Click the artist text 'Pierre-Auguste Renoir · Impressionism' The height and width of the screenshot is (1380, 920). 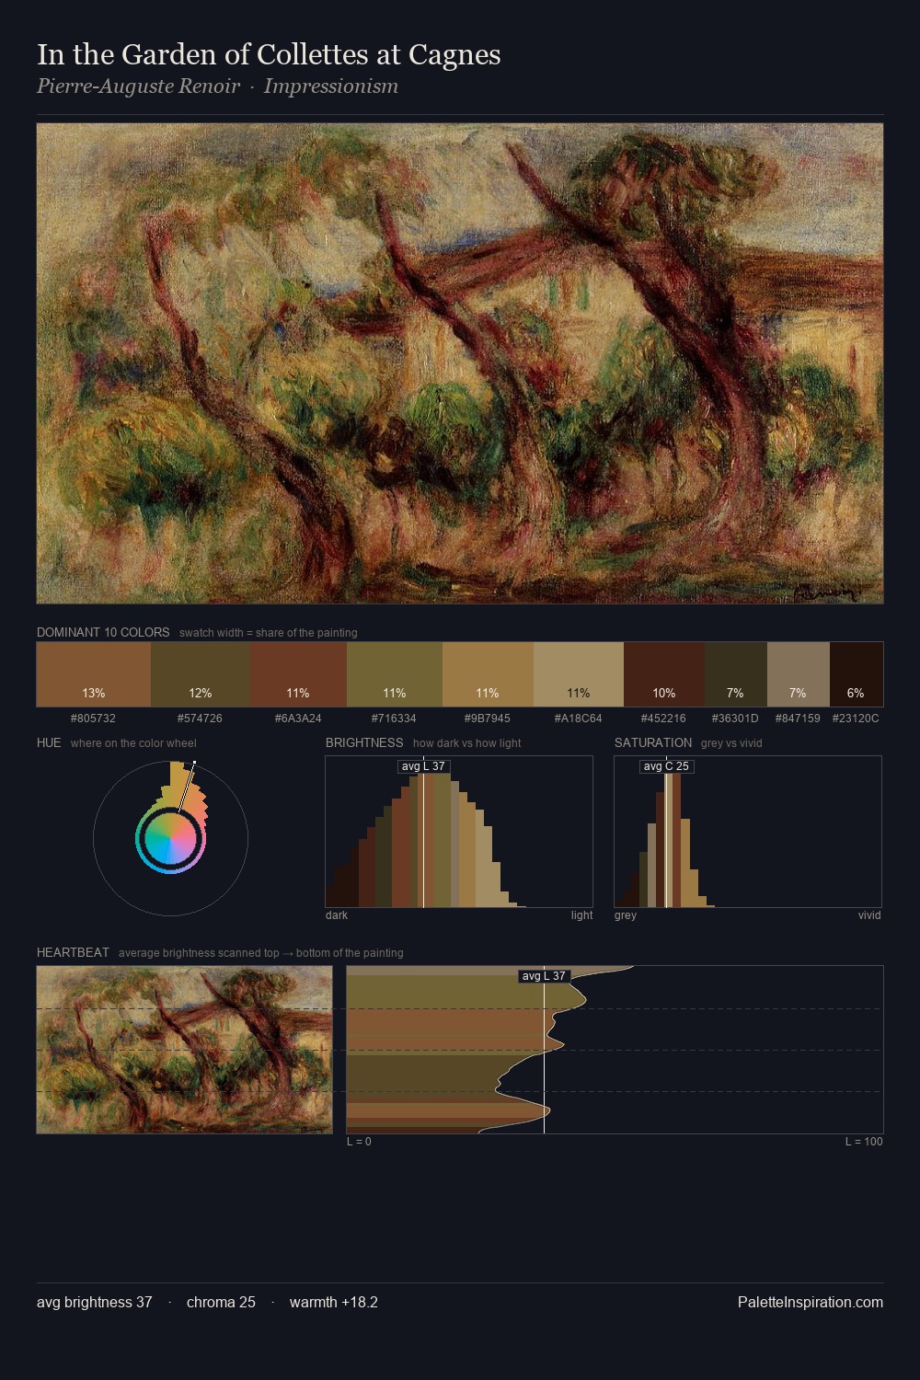(x=217, y=86)
